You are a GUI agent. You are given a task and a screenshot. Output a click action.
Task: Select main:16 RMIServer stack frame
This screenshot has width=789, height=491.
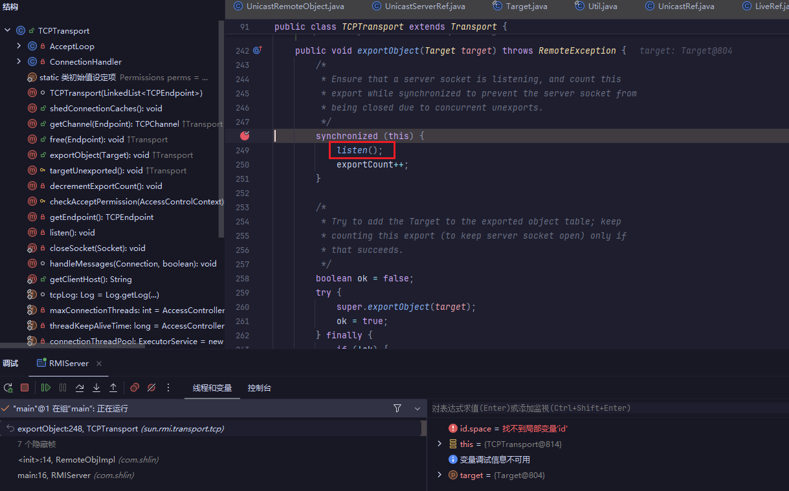(x=76, y=475)
